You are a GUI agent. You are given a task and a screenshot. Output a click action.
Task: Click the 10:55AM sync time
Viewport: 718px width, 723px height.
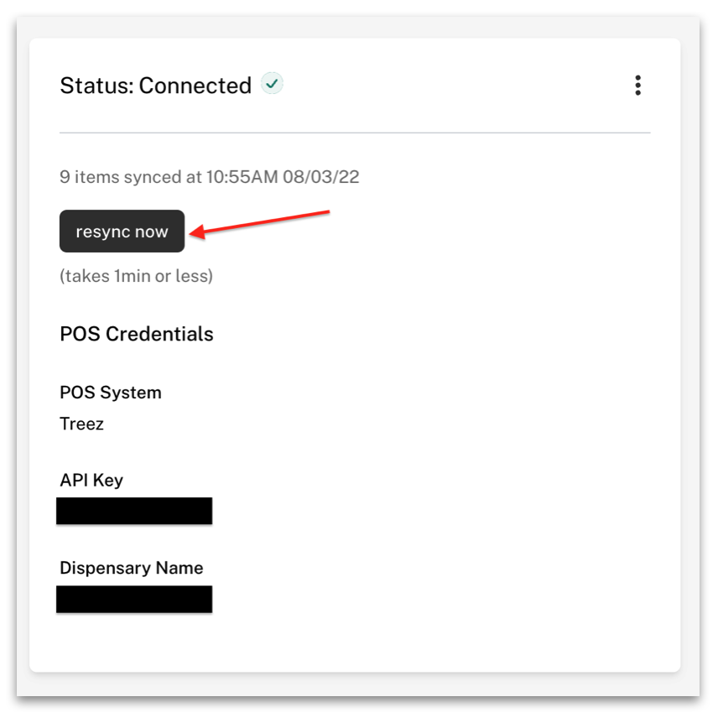click(242, 177)
